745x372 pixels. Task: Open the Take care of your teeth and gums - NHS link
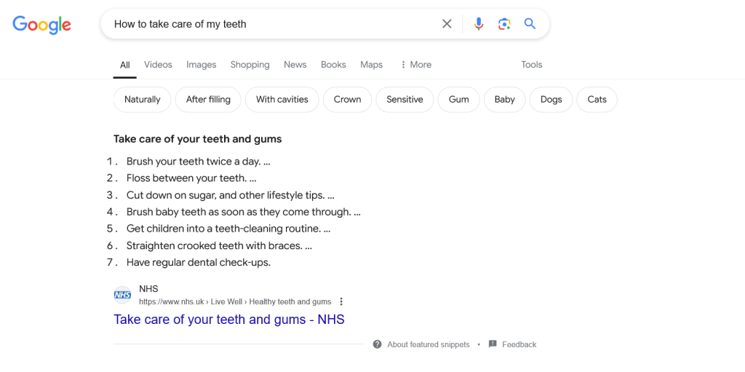(x=229, y=320)
